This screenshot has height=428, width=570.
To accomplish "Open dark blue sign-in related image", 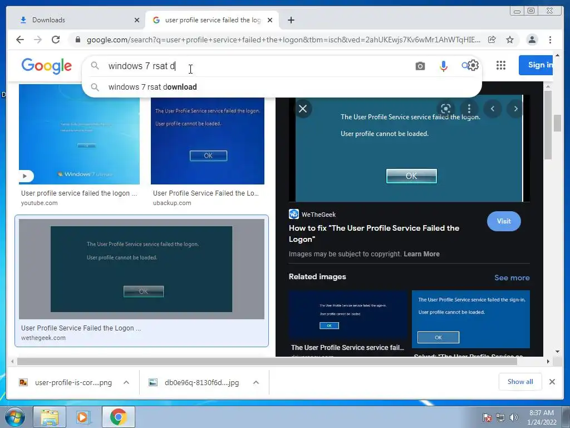I will (348, 315).
